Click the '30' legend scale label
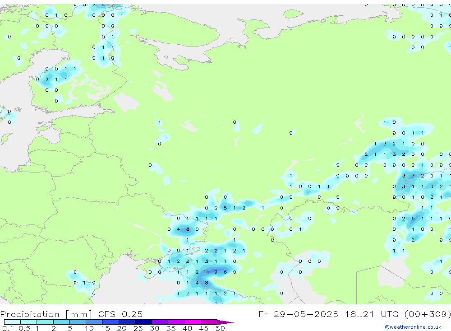 [155, 328]
